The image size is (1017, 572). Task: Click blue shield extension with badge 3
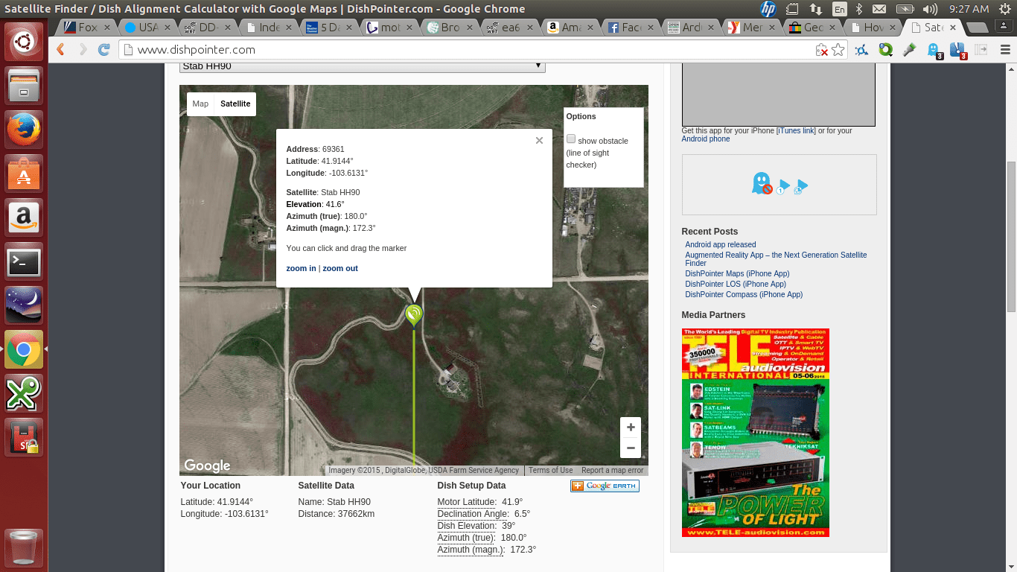point(957,50)
